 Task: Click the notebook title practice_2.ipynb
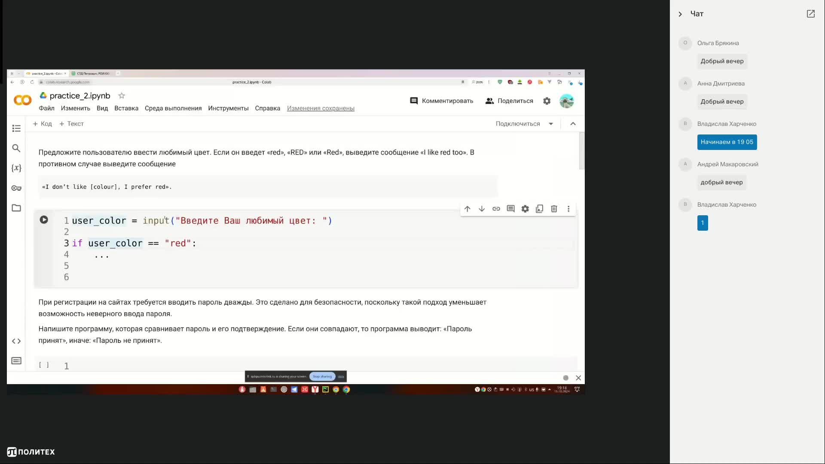[x=80, y=96]
